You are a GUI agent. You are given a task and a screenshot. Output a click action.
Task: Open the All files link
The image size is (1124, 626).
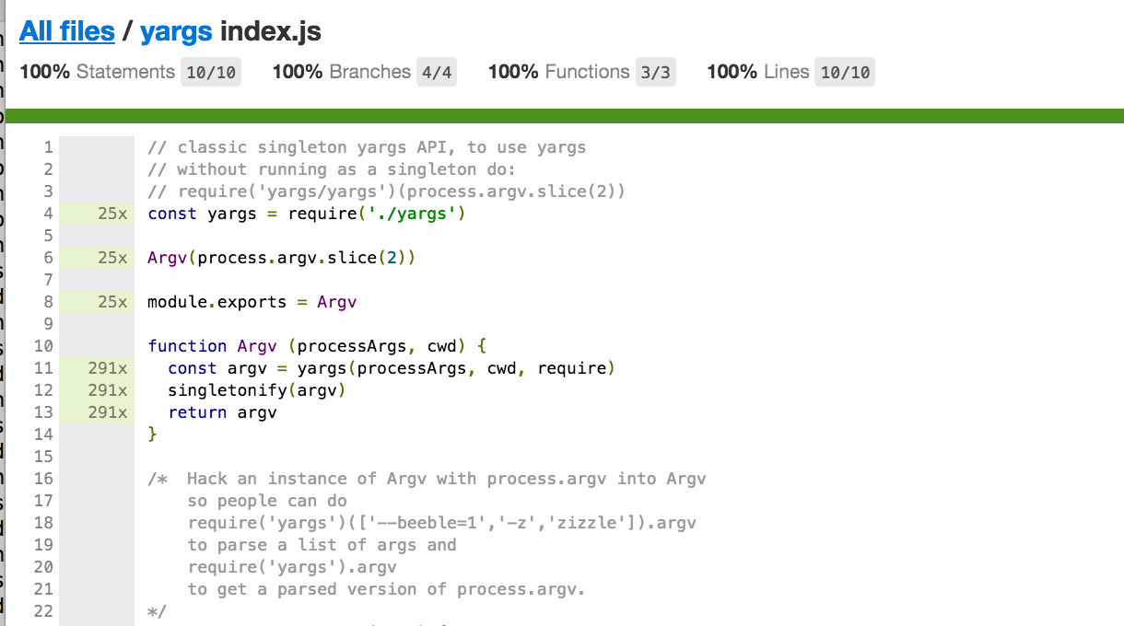pos(67,31)
